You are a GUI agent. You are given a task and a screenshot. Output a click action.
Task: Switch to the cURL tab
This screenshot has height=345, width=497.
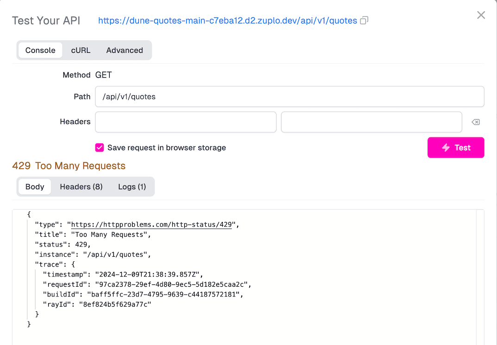80,50
